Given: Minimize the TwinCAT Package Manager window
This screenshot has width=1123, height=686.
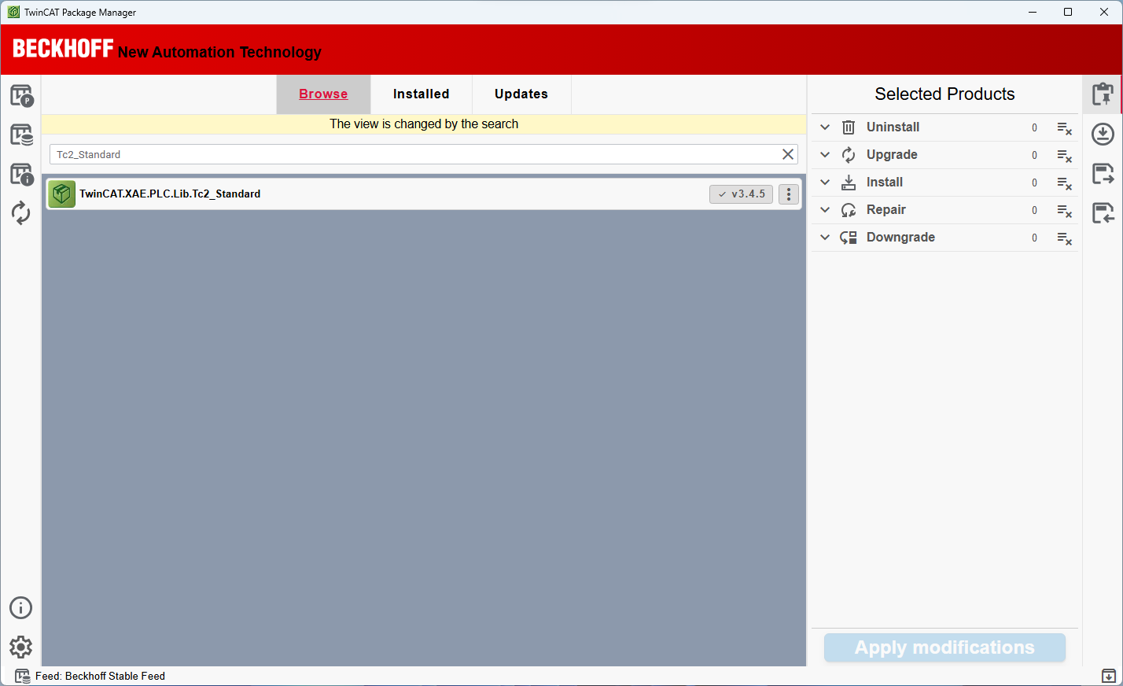Looking at the screenshot, I should 1033,12.
